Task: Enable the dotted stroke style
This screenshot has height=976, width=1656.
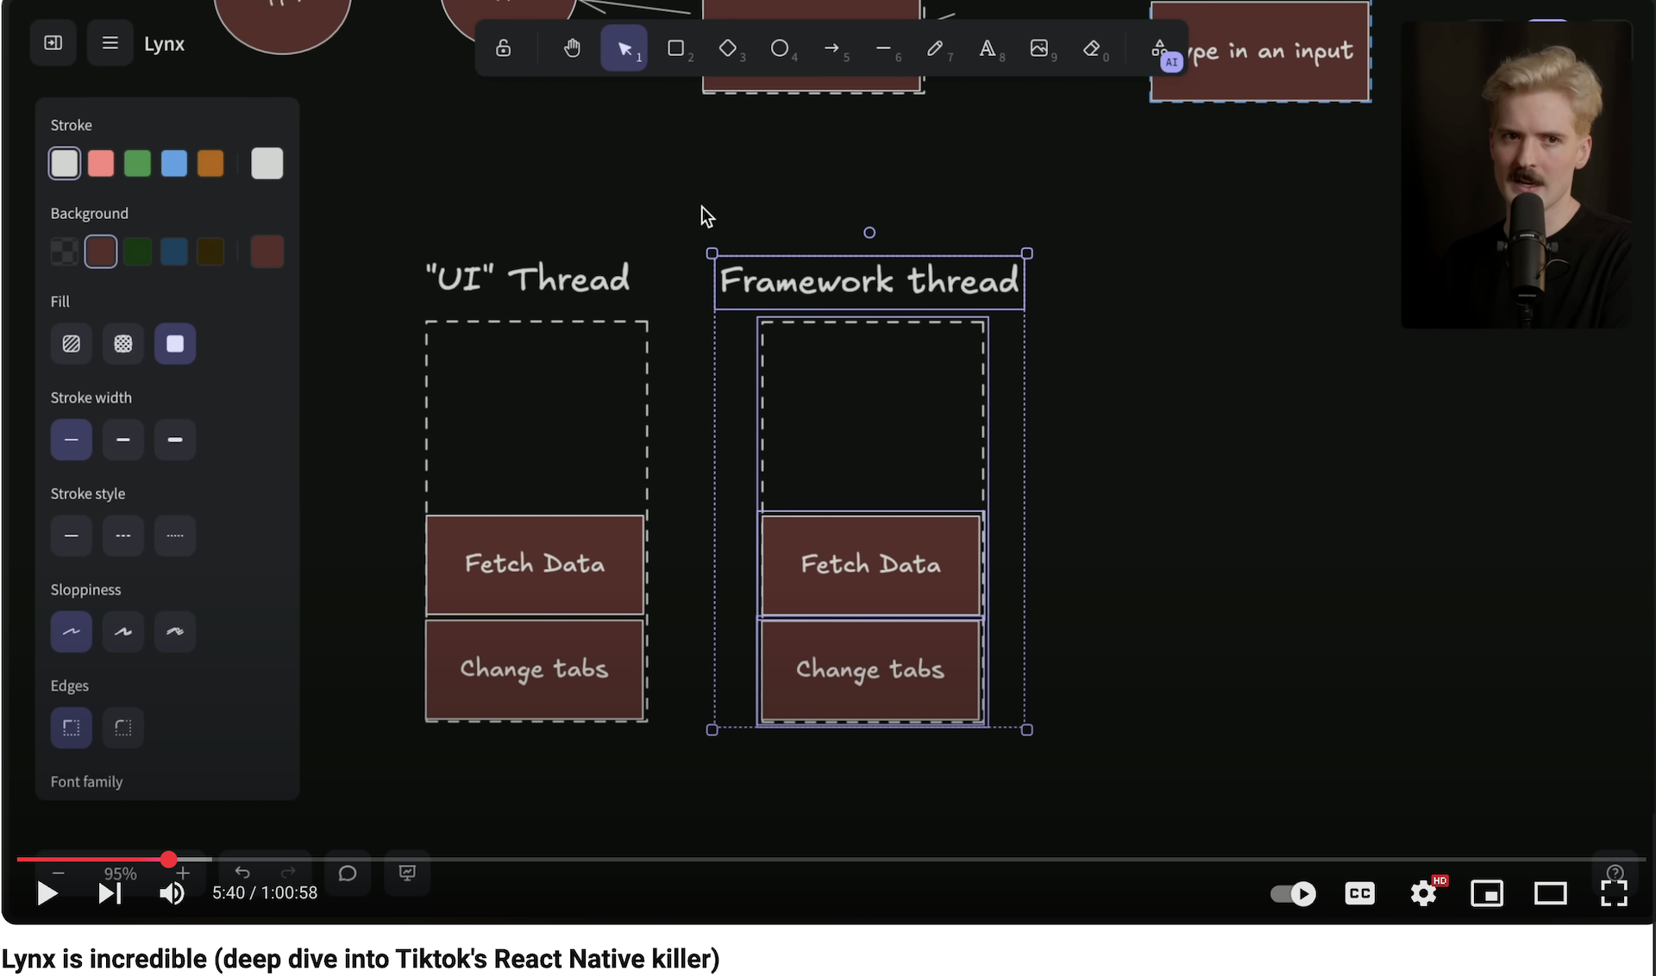Action: point(174,535)
